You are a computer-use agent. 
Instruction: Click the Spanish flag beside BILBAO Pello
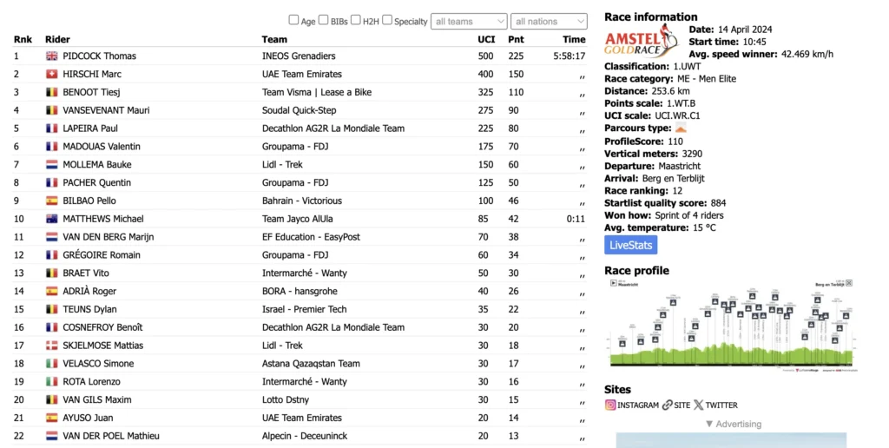pyautogui.click(x=51, y=201)
